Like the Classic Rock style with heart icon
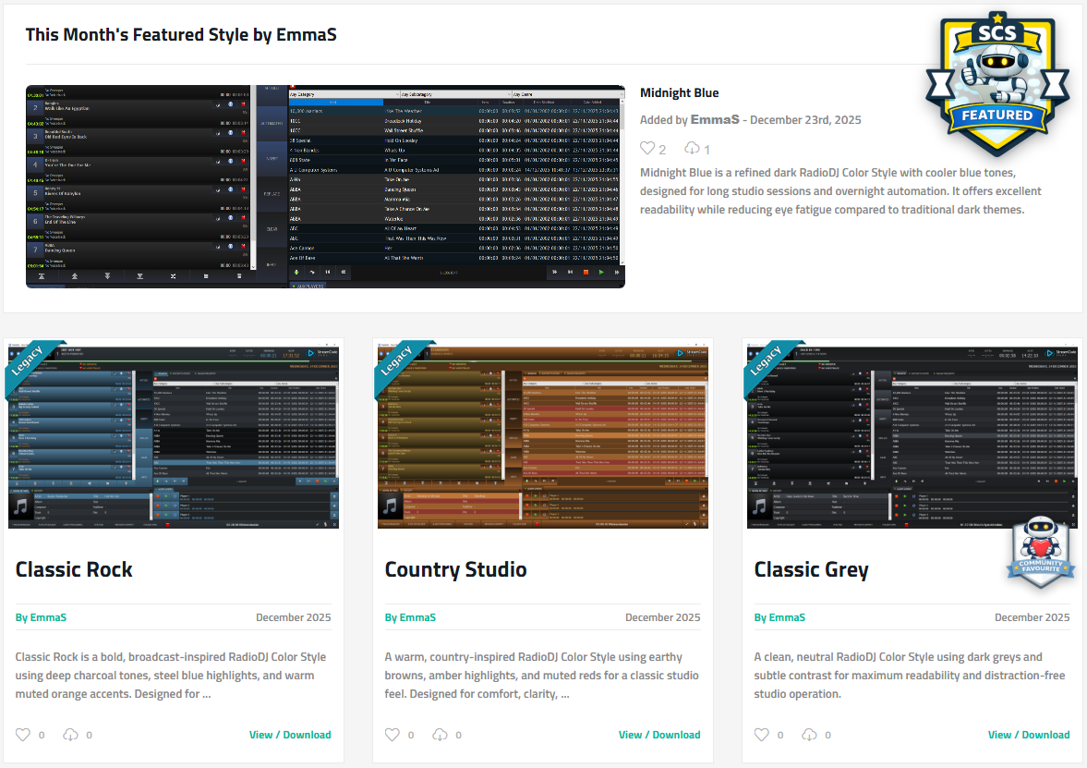 click(23, 735)
